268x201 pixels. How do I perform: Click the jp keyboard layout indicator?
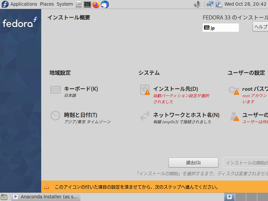point(221,27)
